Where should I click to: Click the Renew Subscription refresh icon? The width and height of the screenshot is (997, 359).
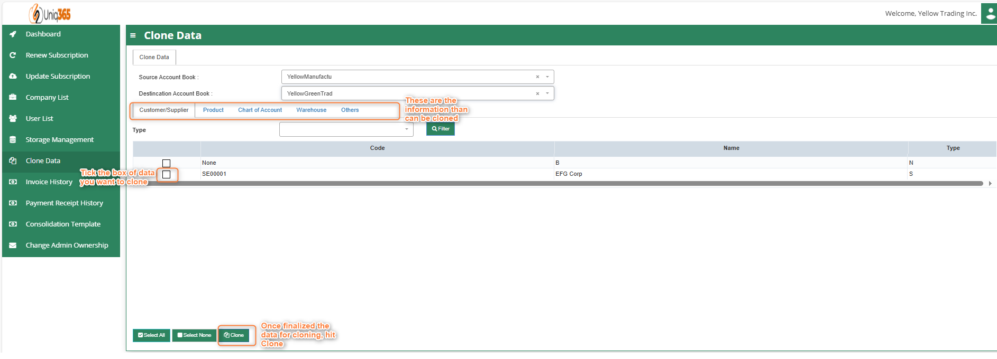tap(13, 55)
